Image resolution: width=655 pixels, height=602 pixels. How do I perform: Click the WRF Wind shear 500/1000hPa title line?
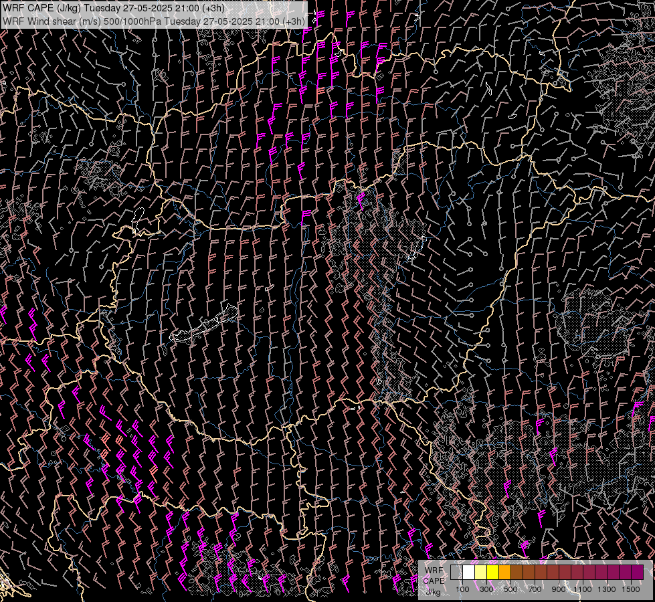(x=153, y=21)
